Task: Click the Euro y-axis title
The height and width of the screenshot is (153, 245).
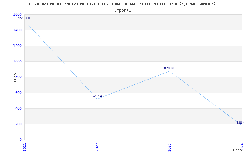Action: coord(15,77)
